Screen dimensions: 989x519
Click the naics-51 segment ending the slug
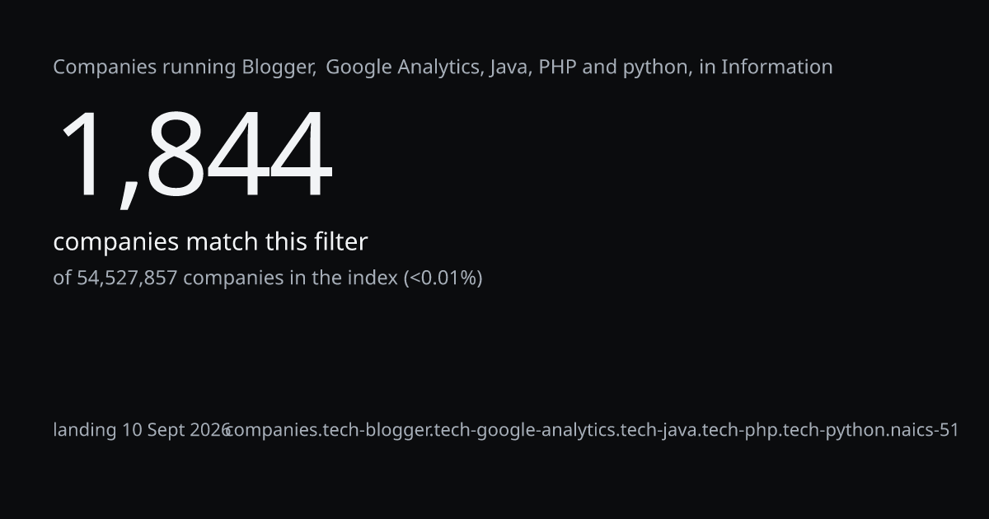point(925,430)
